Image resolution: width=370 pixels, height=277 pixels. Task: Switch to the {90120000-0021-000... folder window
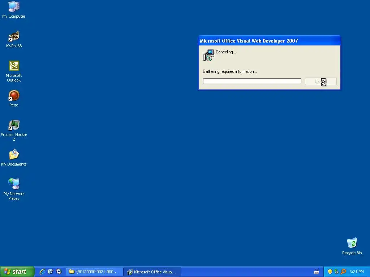coord(94,272)
